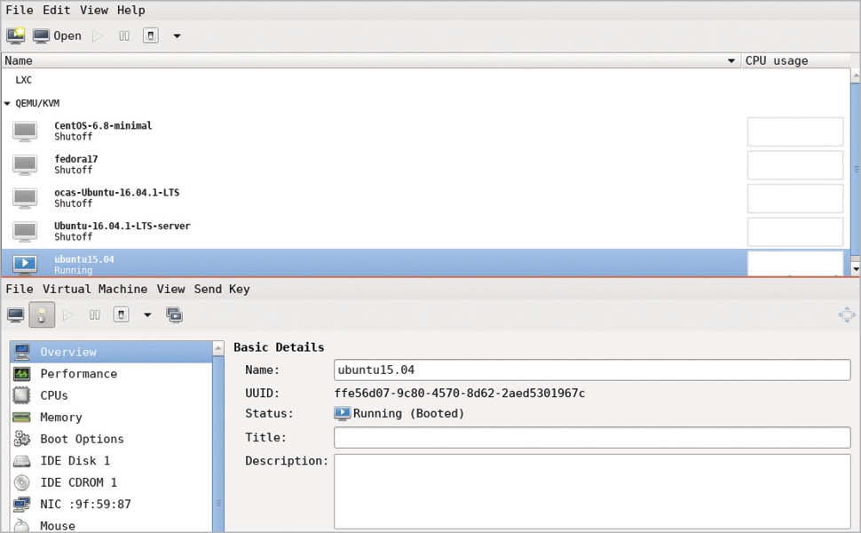Open the Edit menu
The image size is (861, 533).
click(x=56, y=10)
